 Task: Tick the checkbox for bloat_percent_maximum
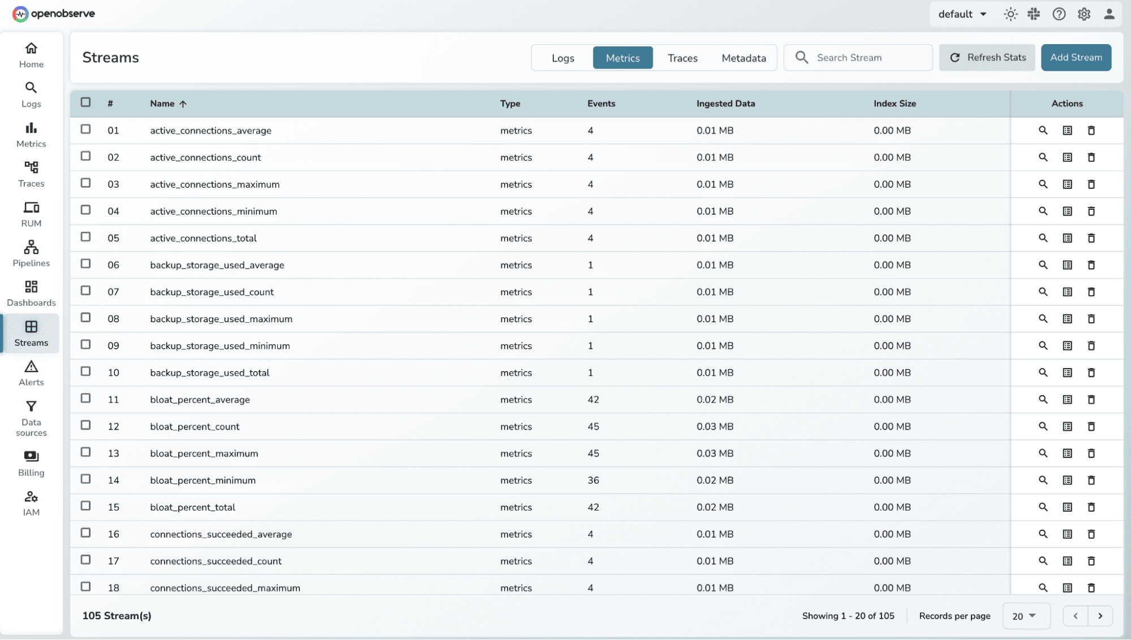click(85, 452)
